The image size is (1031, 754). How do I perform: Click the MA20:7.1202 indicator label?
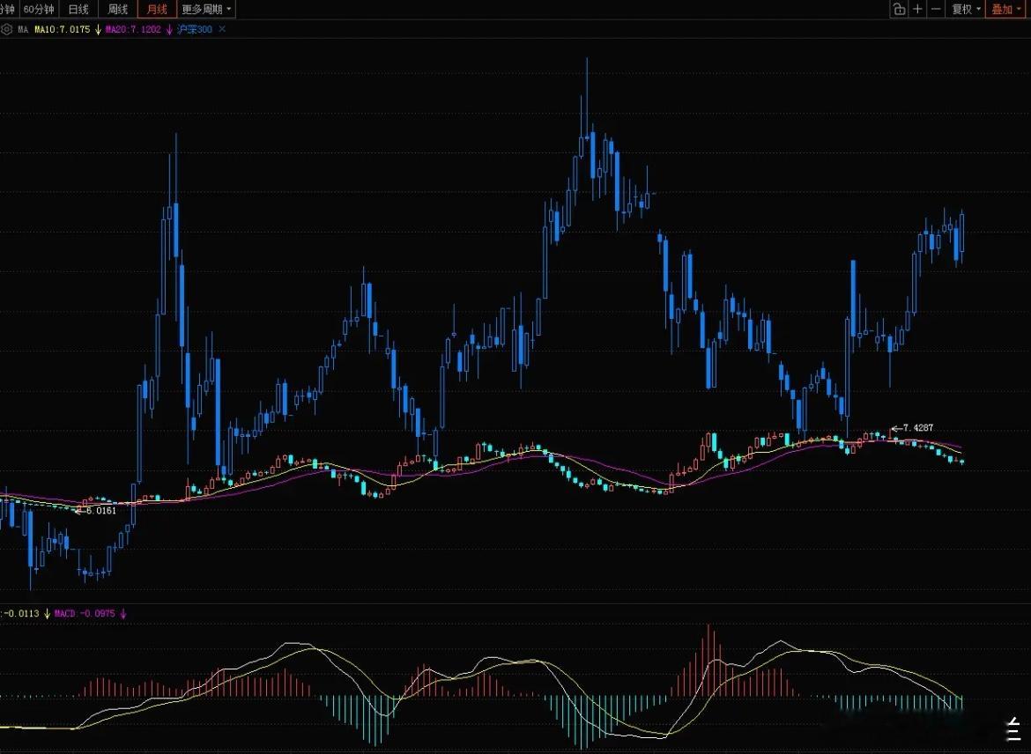[133, 30]
